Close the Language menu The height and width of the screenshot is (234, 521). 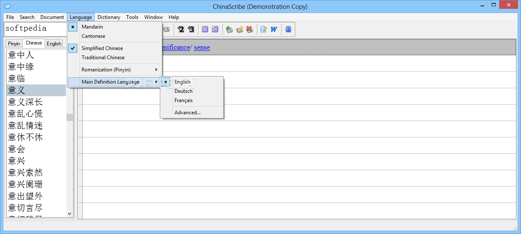coord(81,17)
